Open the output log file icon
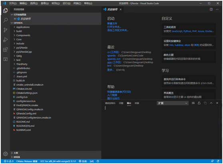 [x=205, y=103]
